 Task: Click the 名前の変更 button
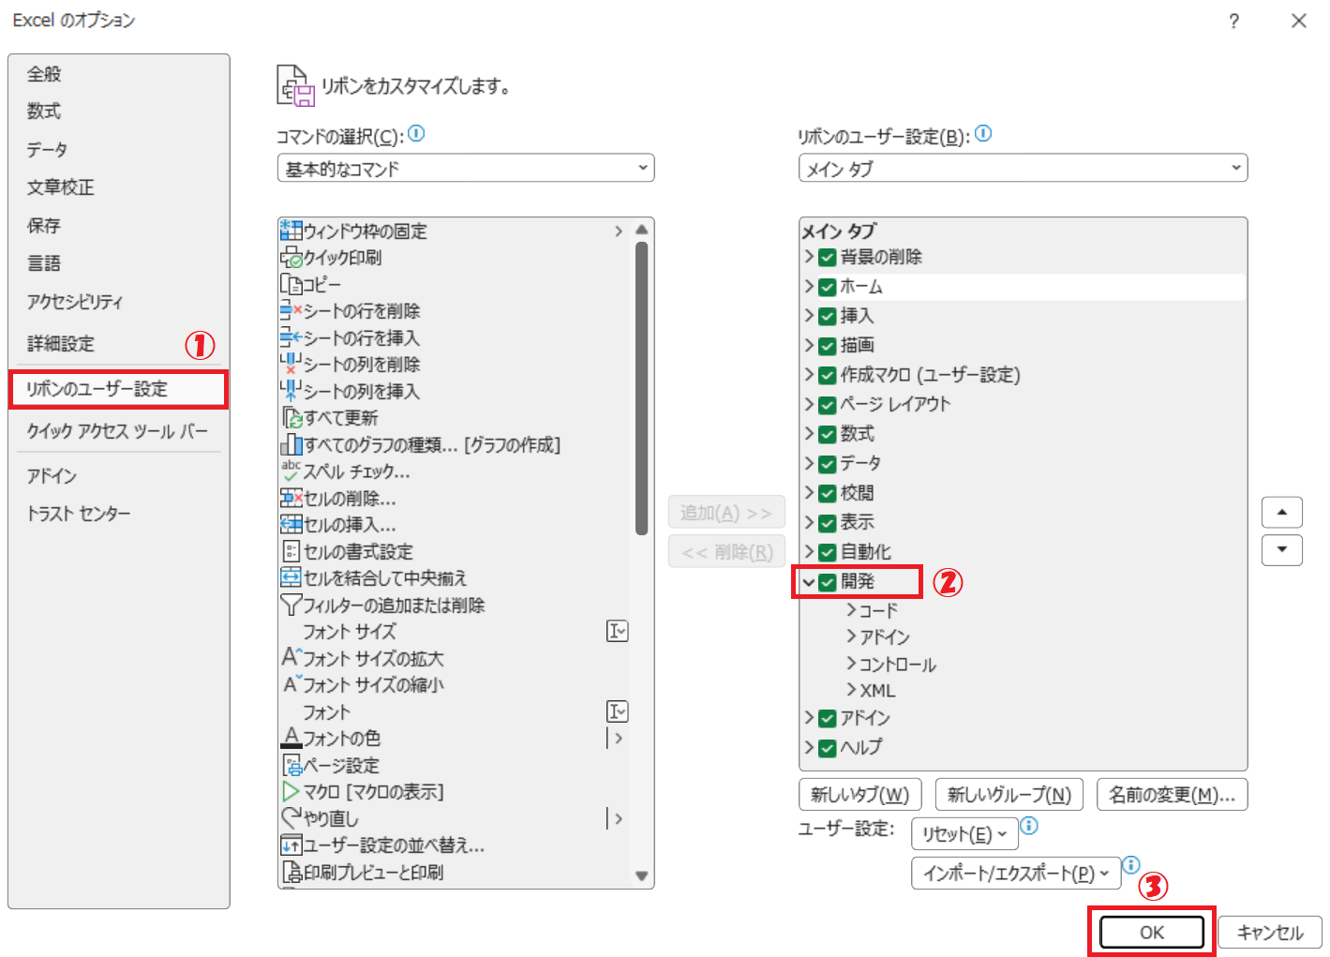[1173, 795]
